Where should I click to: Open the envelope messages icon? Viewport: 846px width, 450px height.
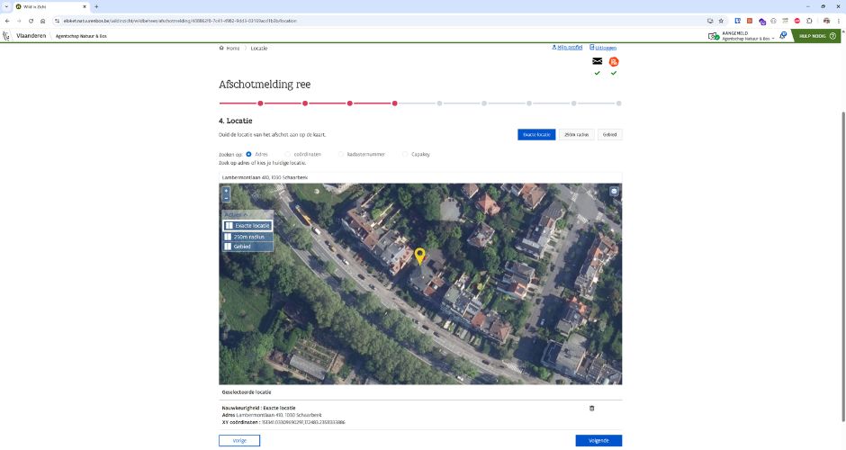point(597,61)
